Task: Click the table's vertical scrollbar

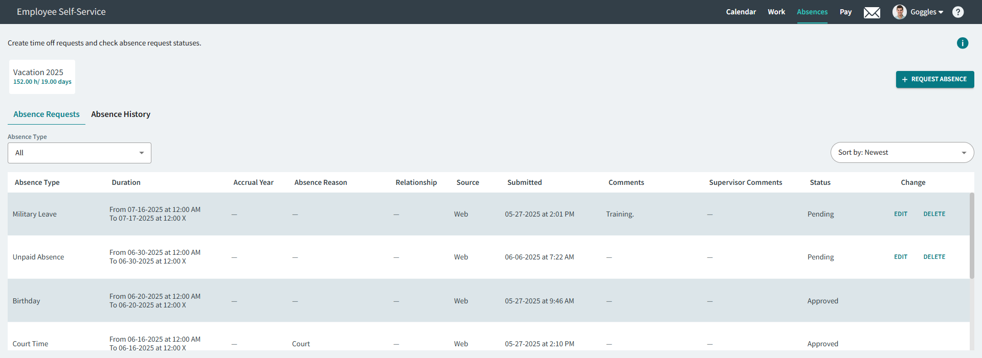Action: pyautogui.click(x=971, y=235)
